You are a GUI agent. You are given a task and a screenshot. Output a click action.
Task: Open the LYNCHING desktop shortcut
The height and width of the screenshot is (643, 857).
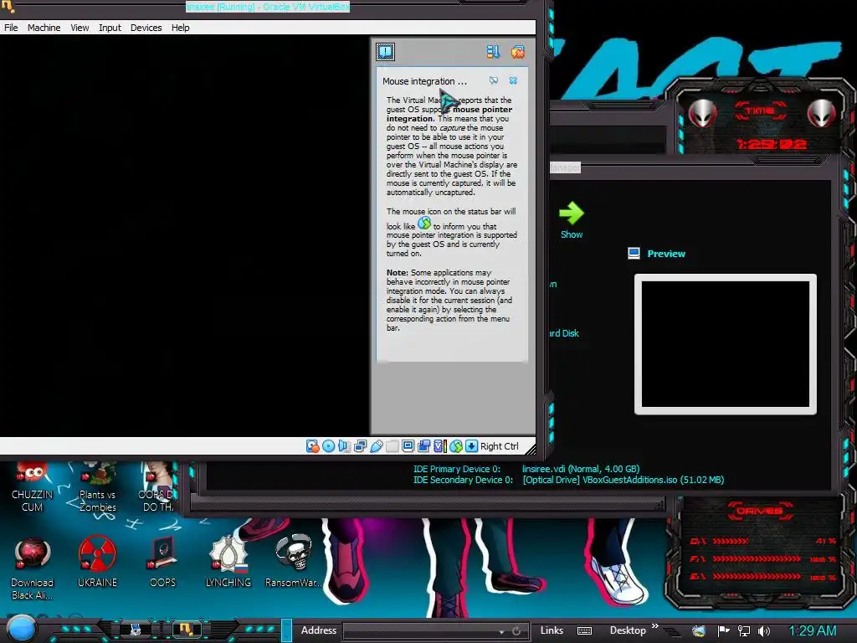click(x=228, y=562)
